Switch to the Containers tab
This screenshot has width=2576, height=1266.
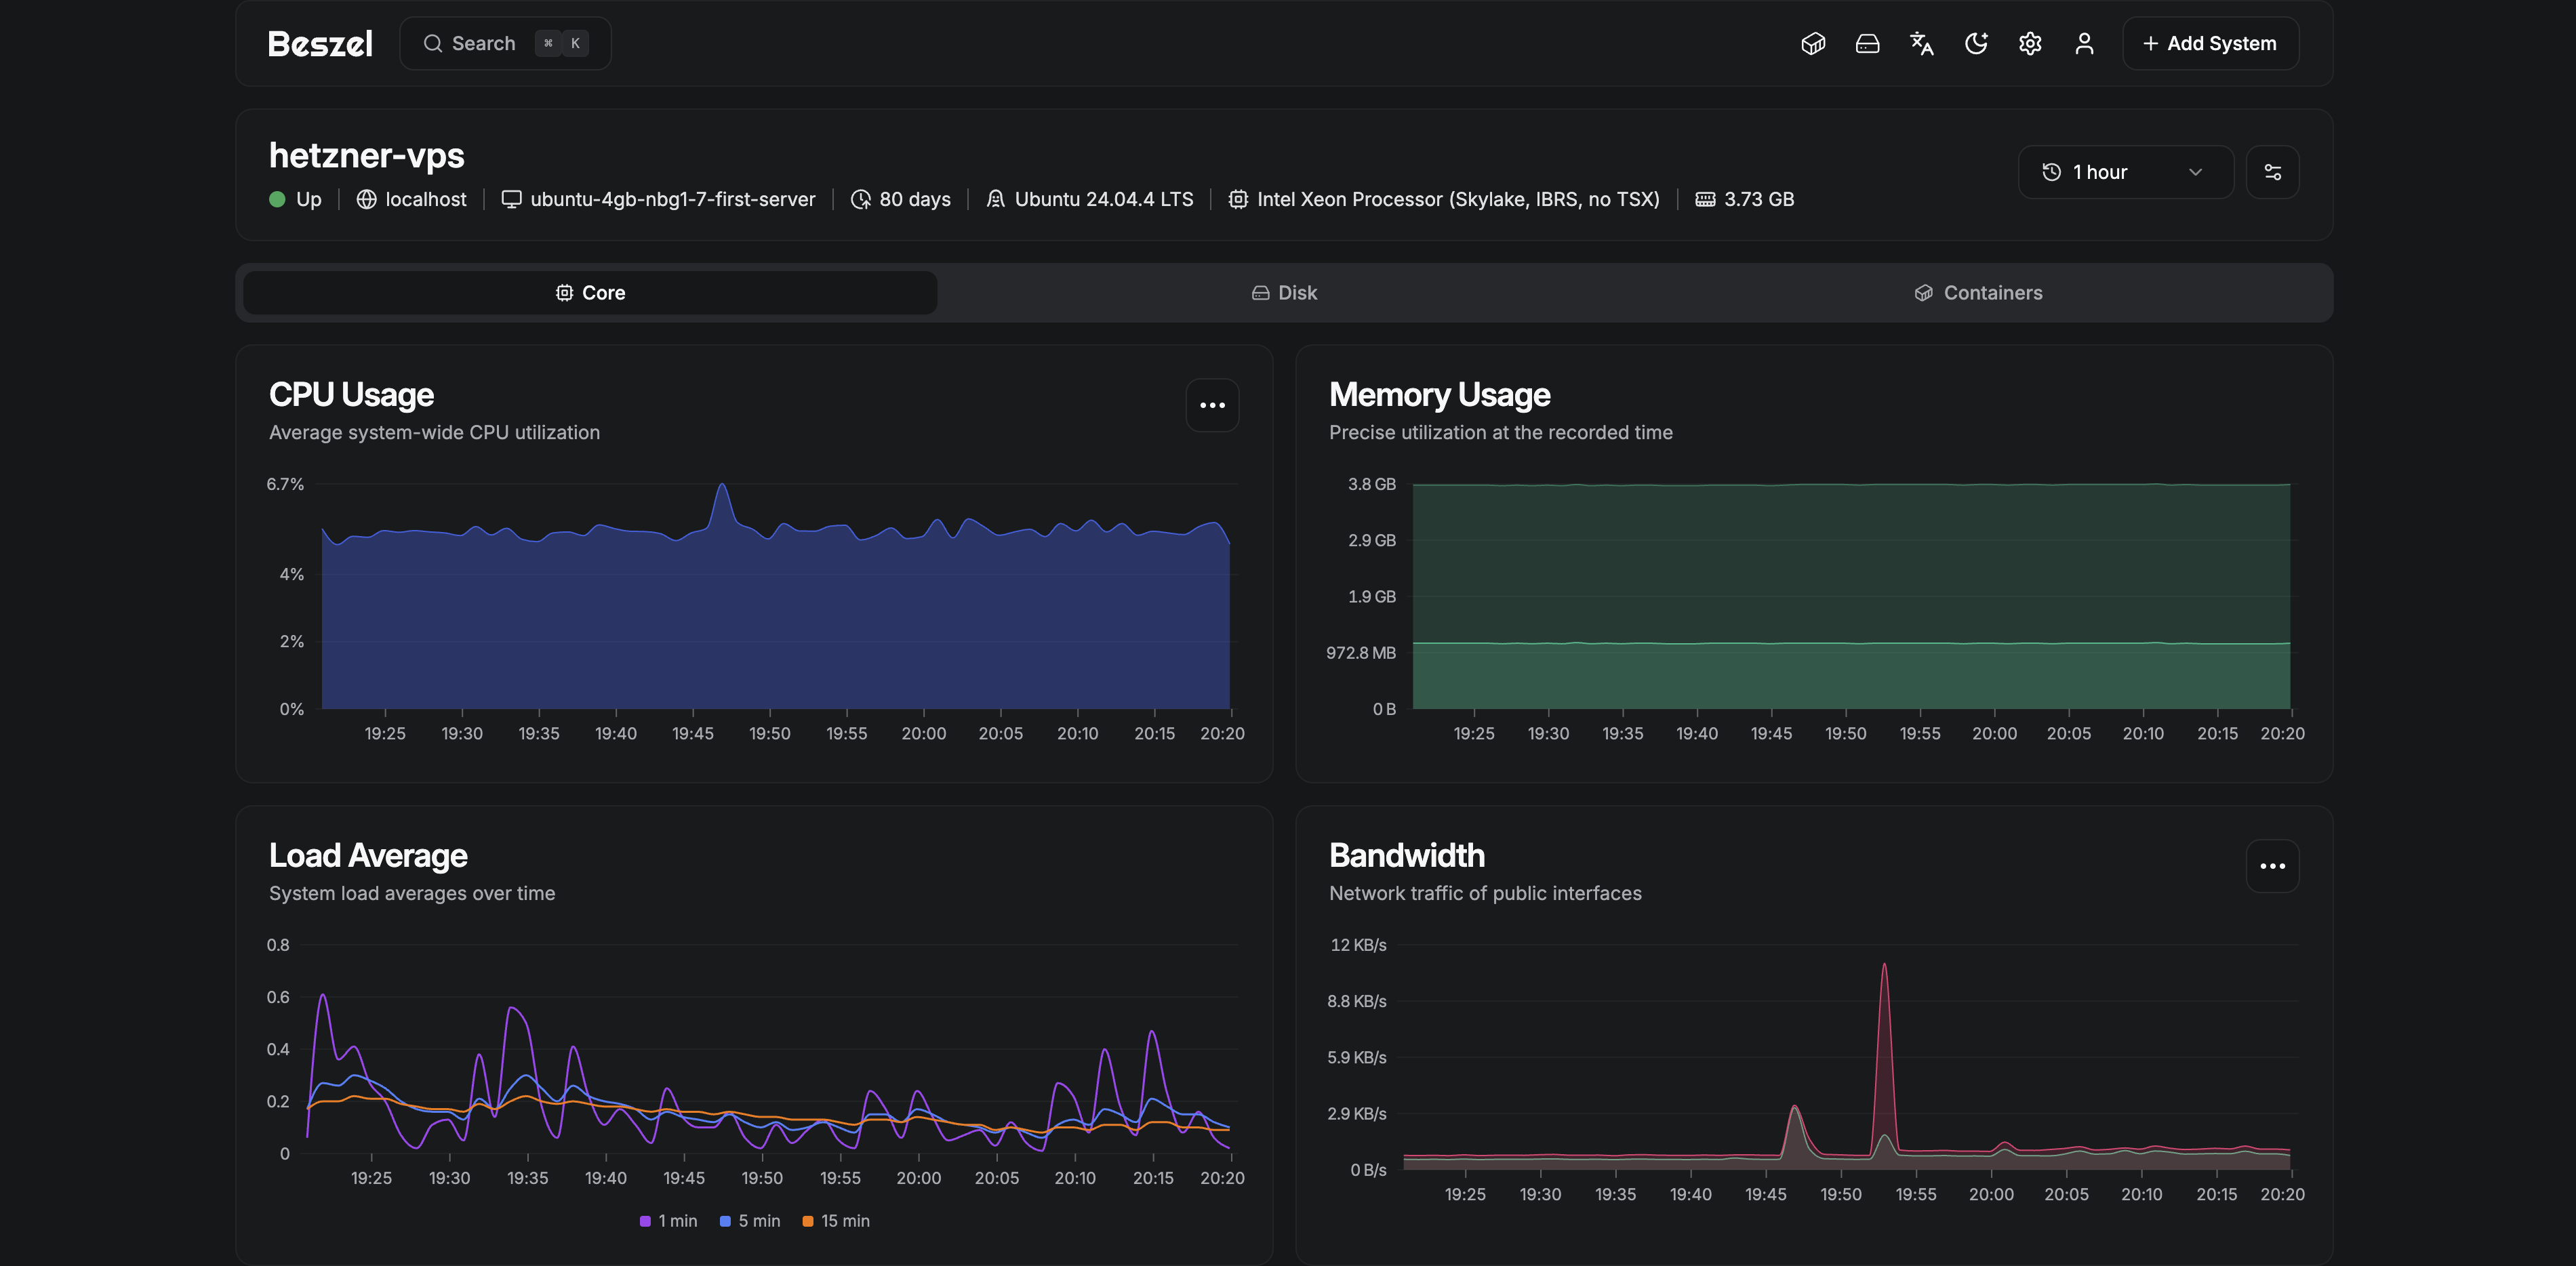pos(1979,293)
